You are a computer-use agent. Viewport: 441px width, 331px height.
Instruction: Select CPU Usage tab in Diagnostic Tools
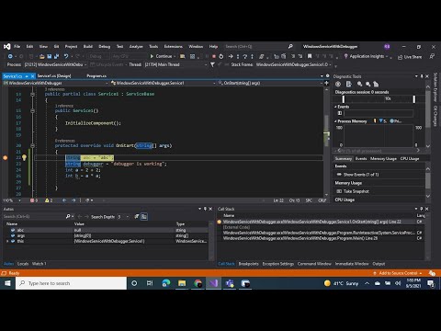(x=410, y=158)
